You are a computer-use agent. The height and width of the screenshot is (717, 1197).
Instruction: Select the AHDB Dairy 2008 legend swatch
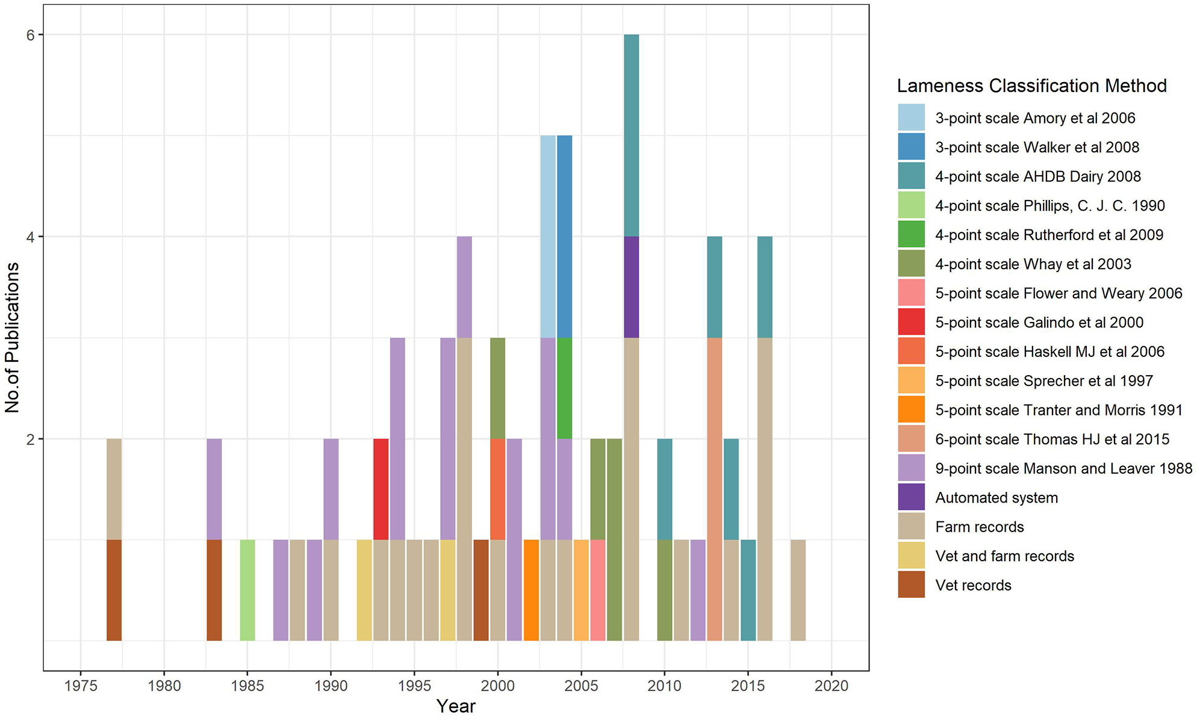click(x=911, y=176)
